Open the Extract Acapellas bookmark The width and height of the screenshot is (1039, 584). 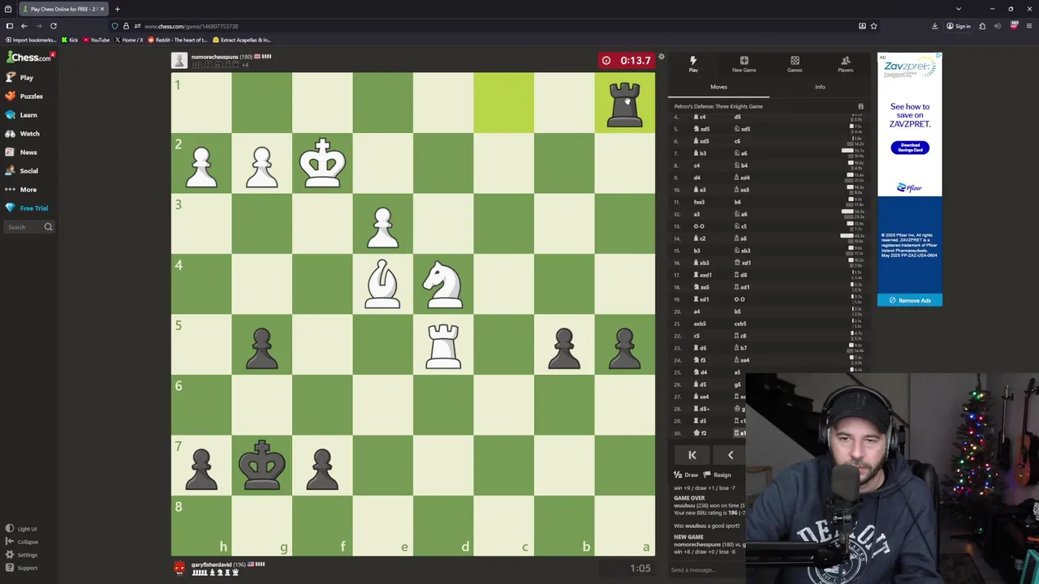242,40
